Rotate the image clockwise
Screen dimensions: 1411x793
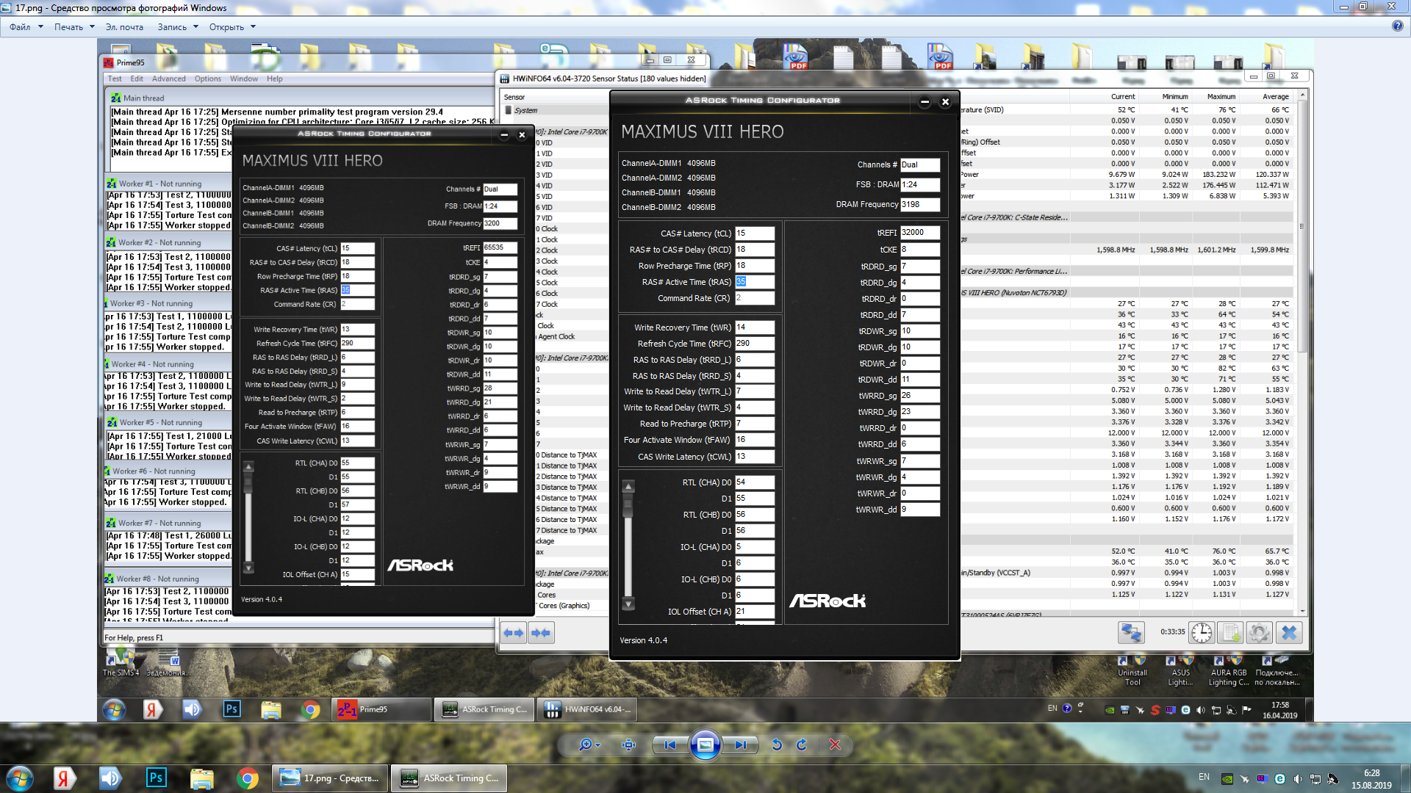[x=802, y=745]
